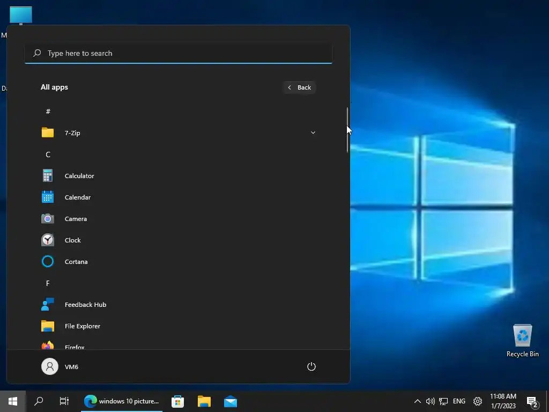
Task: Click the Start menu scrollbar thumb
Action: tap(347, 130)
